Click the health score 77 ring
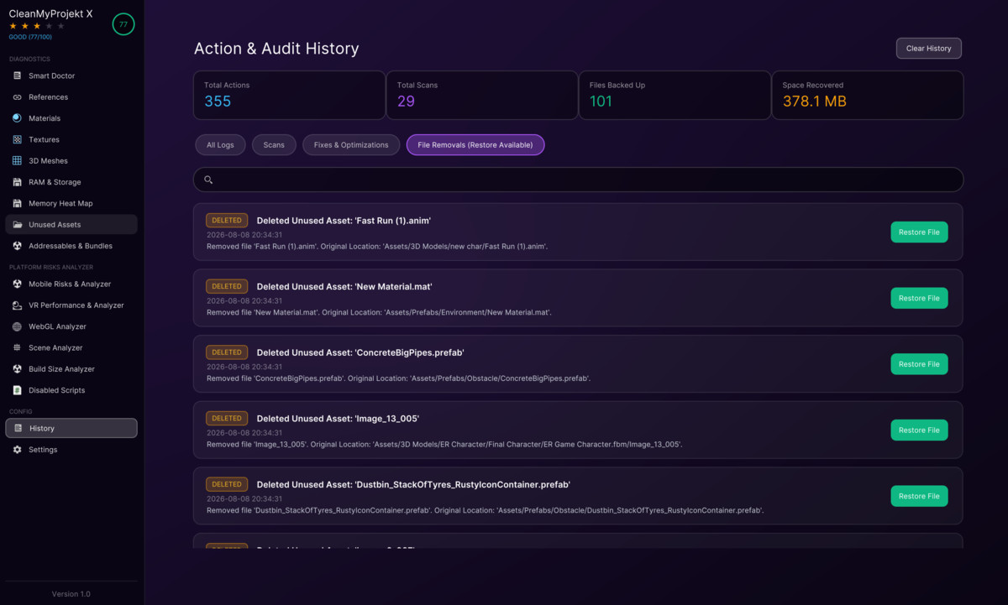The width and height of the screenshot is (1008, 605). (123, 24)
